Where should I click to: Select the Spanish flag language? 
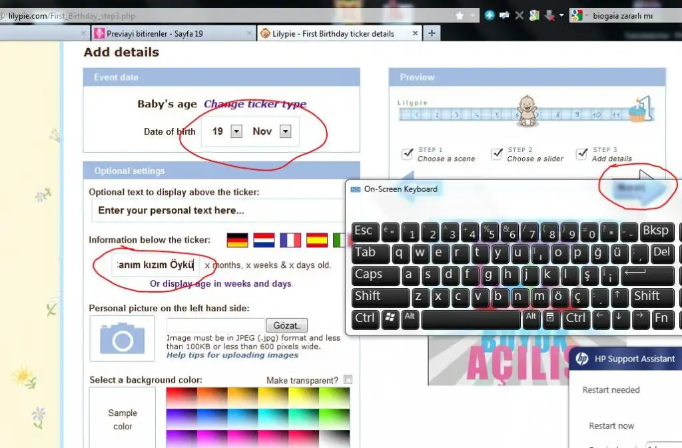(317, 240)
